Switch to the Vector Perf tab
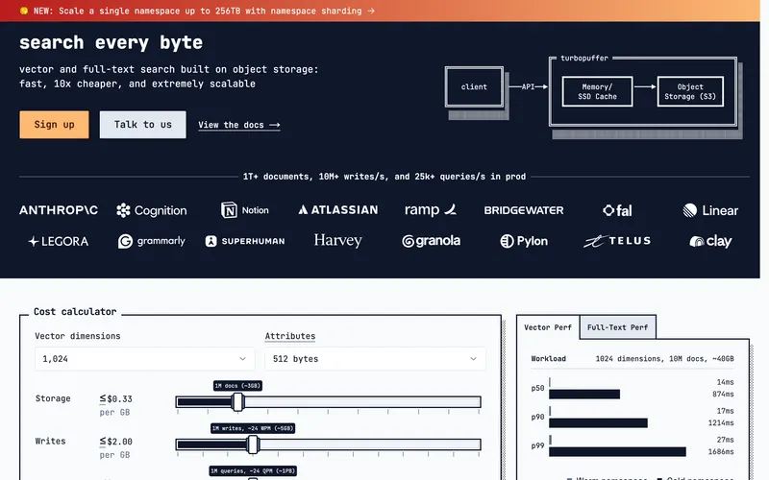The image size is (769, 480). click(x=548, y=327)
